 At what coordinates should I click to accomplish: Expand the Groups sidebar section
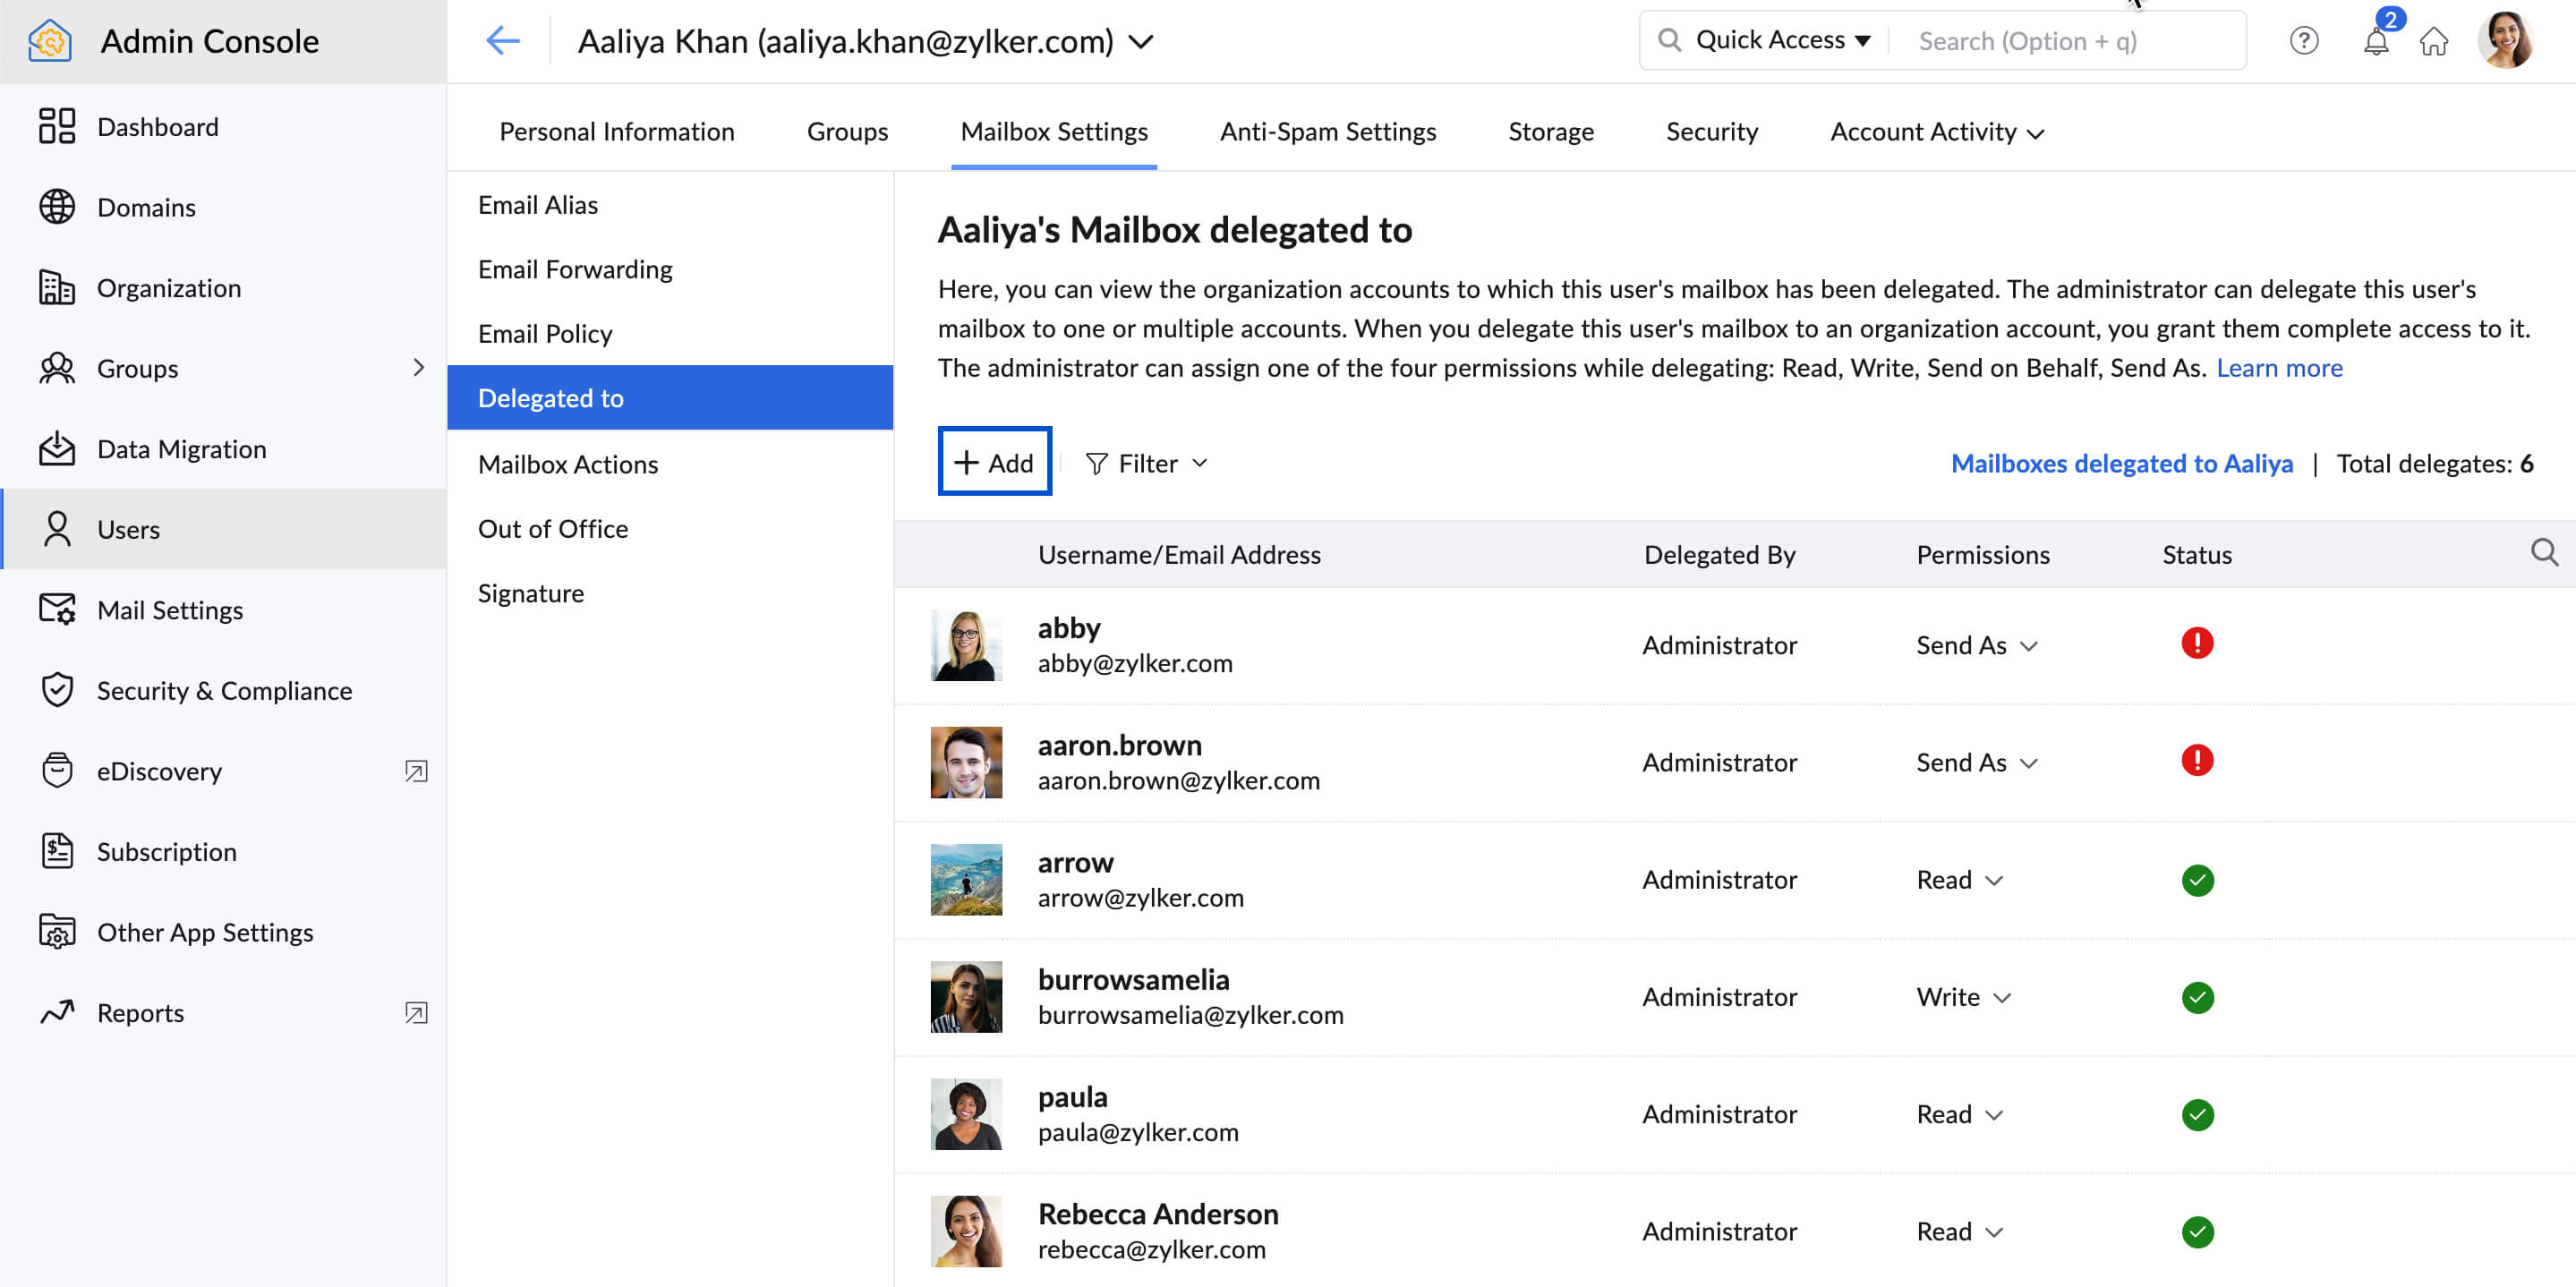pos(419,368)
